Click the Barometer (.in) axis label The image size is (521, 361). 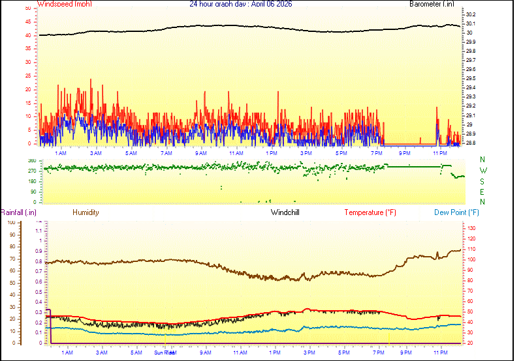click(431, 4)
